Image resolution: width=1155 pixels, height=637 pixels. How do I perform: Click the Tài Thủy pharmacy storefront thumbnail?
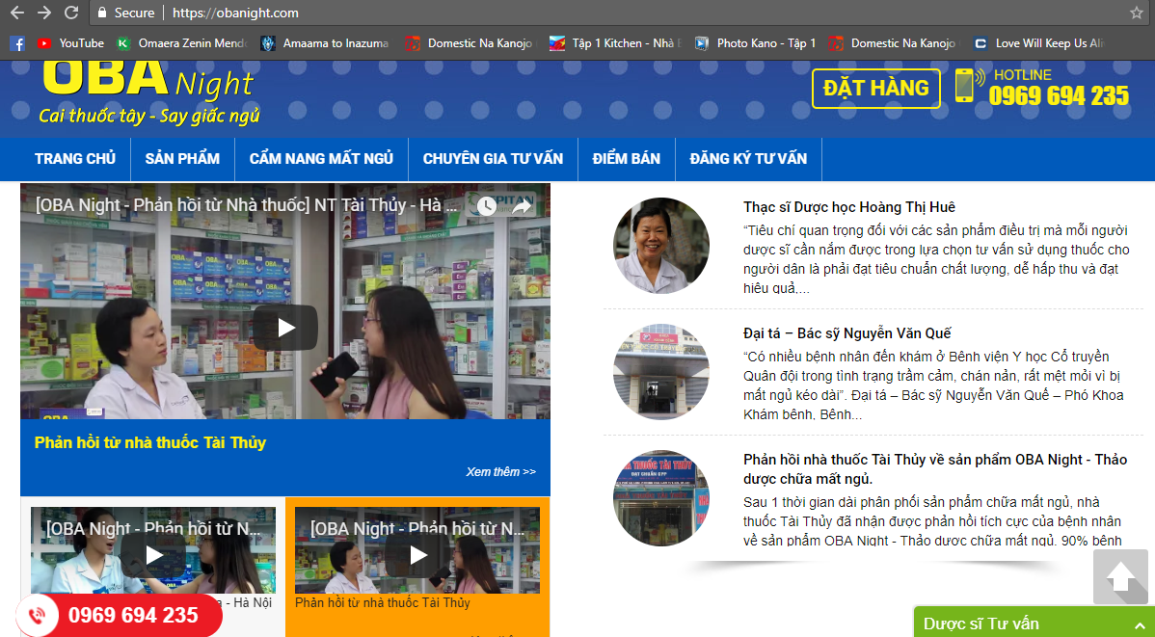pyautogui.click(x=660, y=498)
